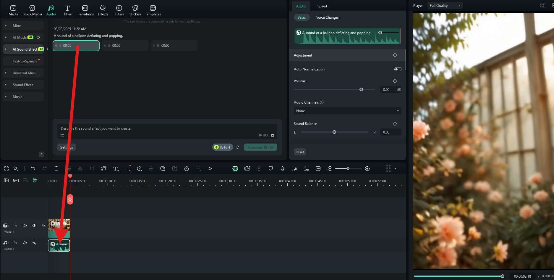
Task: Add keyframe for Adjustment section
Action: (395, 55)
